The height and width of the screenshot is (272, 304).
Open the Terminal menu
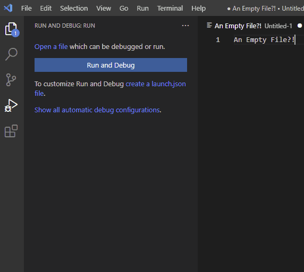pyautogui.click(x=170, y=9)
